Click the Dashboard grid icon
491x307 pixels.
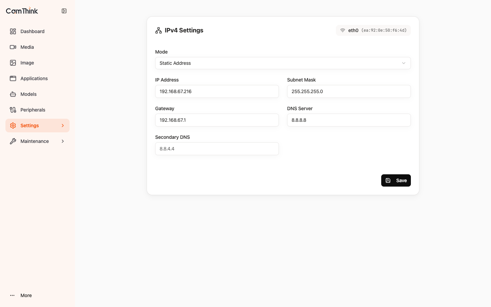(x=13, y=31)
